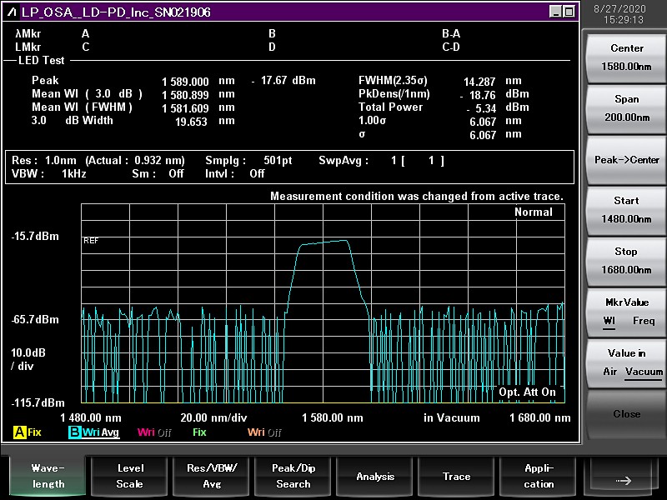Screen dimensions: 667x500
Task: Open the Wavelength menu tab
Action: (49, 477)
